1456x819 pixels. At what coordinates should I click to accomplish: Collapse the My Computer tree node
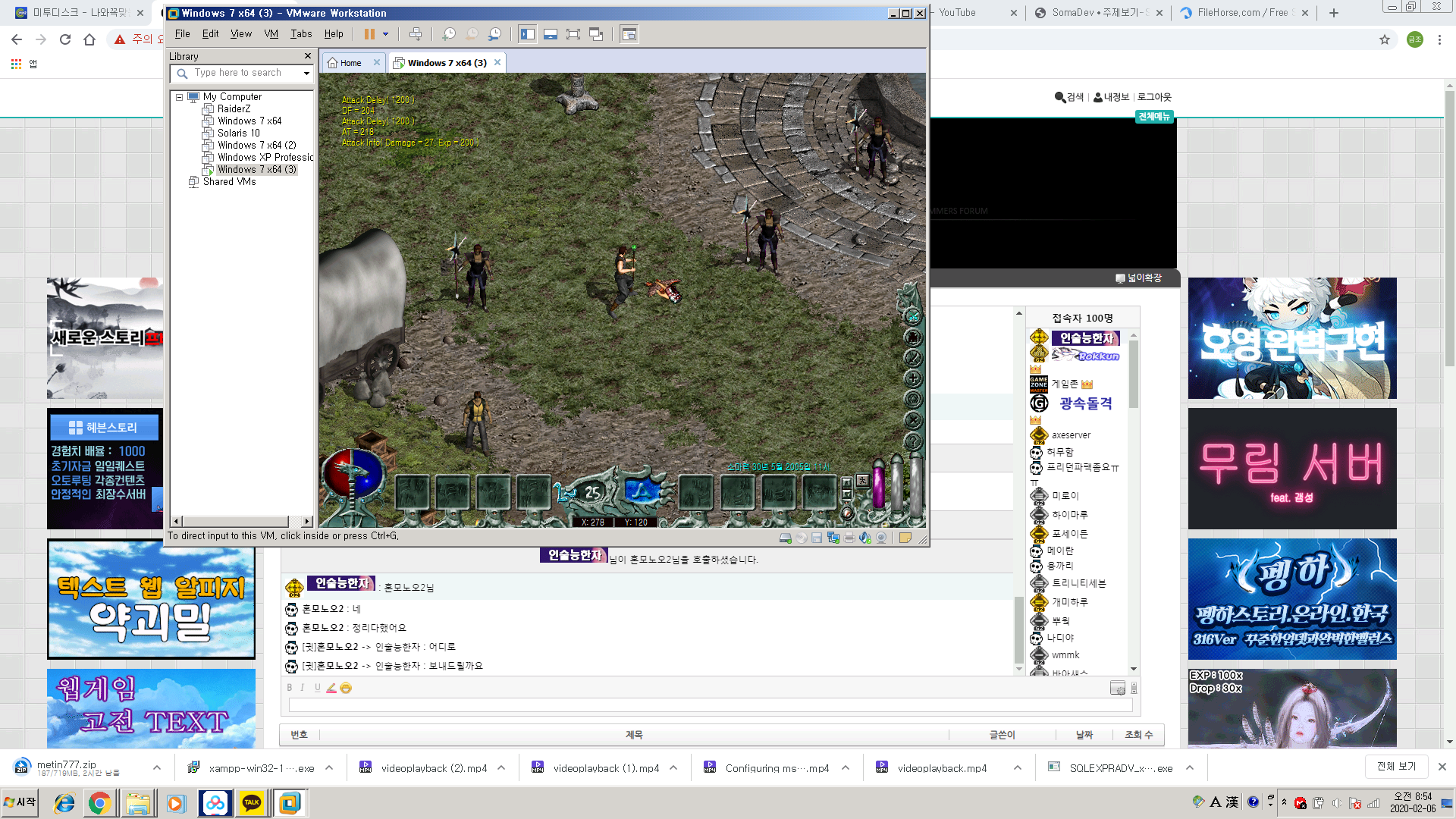coord(180,97)
